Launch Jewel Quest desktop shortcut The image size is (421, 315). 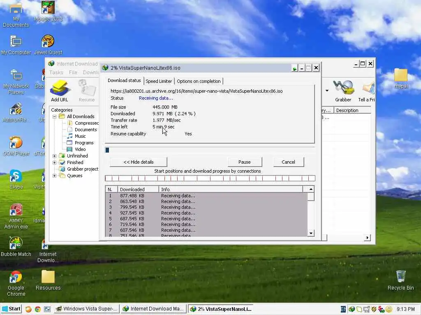click(48, 45)
